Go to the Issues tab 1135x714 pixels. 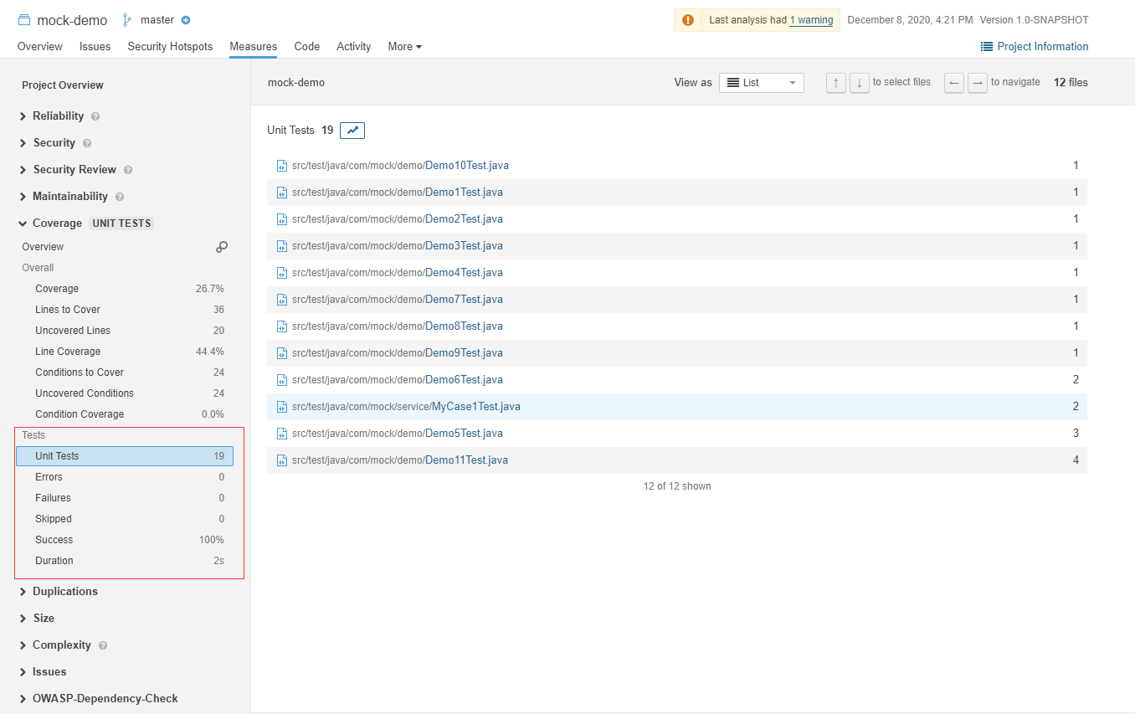(95, 47)
